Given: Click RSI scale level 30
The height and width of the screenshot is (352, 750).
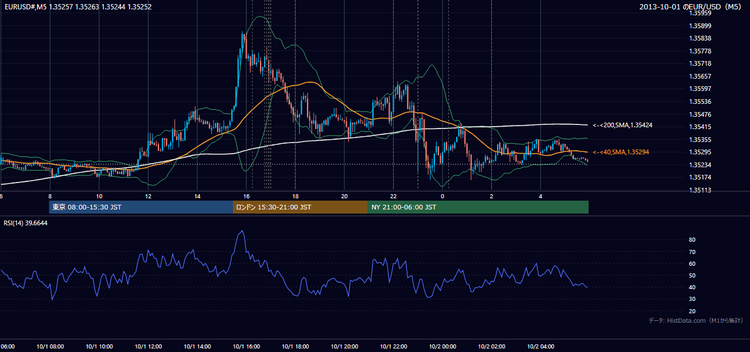Looking at the screenshot, I should pos(692,299).
